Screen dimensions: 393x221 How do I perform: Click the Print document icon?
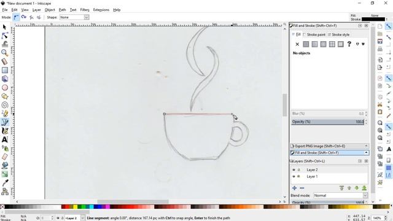tap(380, 49)
